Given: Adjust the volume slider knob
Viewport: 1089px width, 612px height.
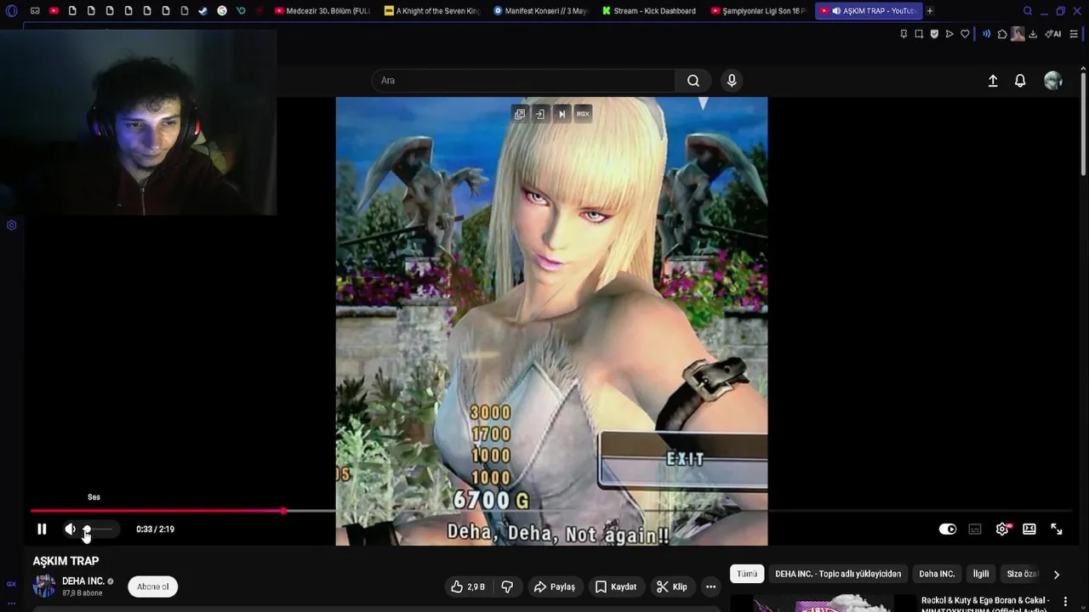Looking at the screenshot, I should click(x=87, y=529).
